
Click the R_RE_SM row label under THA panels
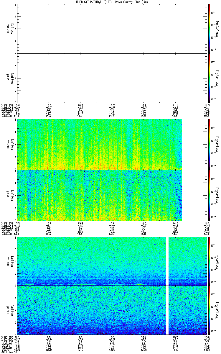7,116
